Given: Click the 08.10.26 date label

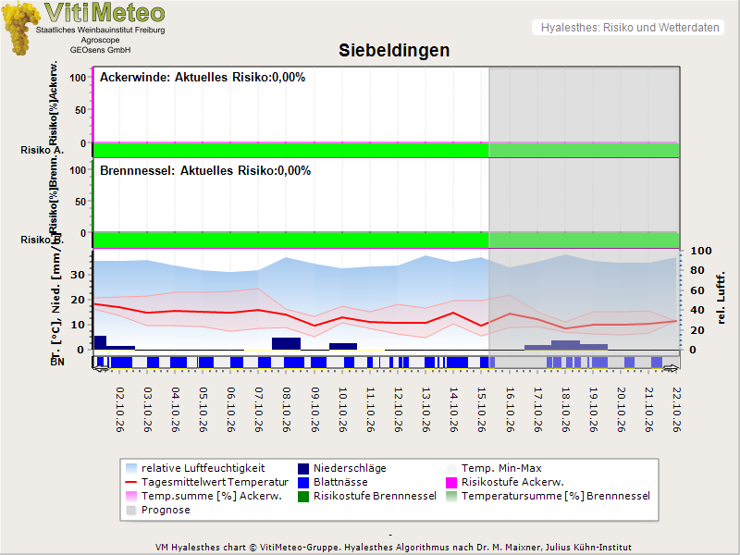Looking at the screenshot, I should (287, 409).
